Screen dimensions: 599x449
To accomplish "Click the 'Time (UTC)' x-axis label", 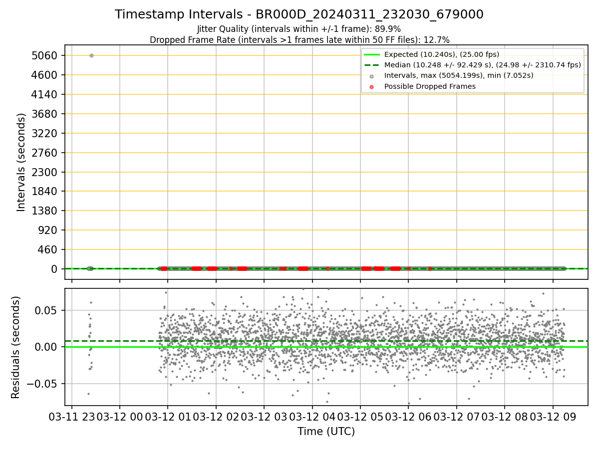I will (x=326, y=432).
